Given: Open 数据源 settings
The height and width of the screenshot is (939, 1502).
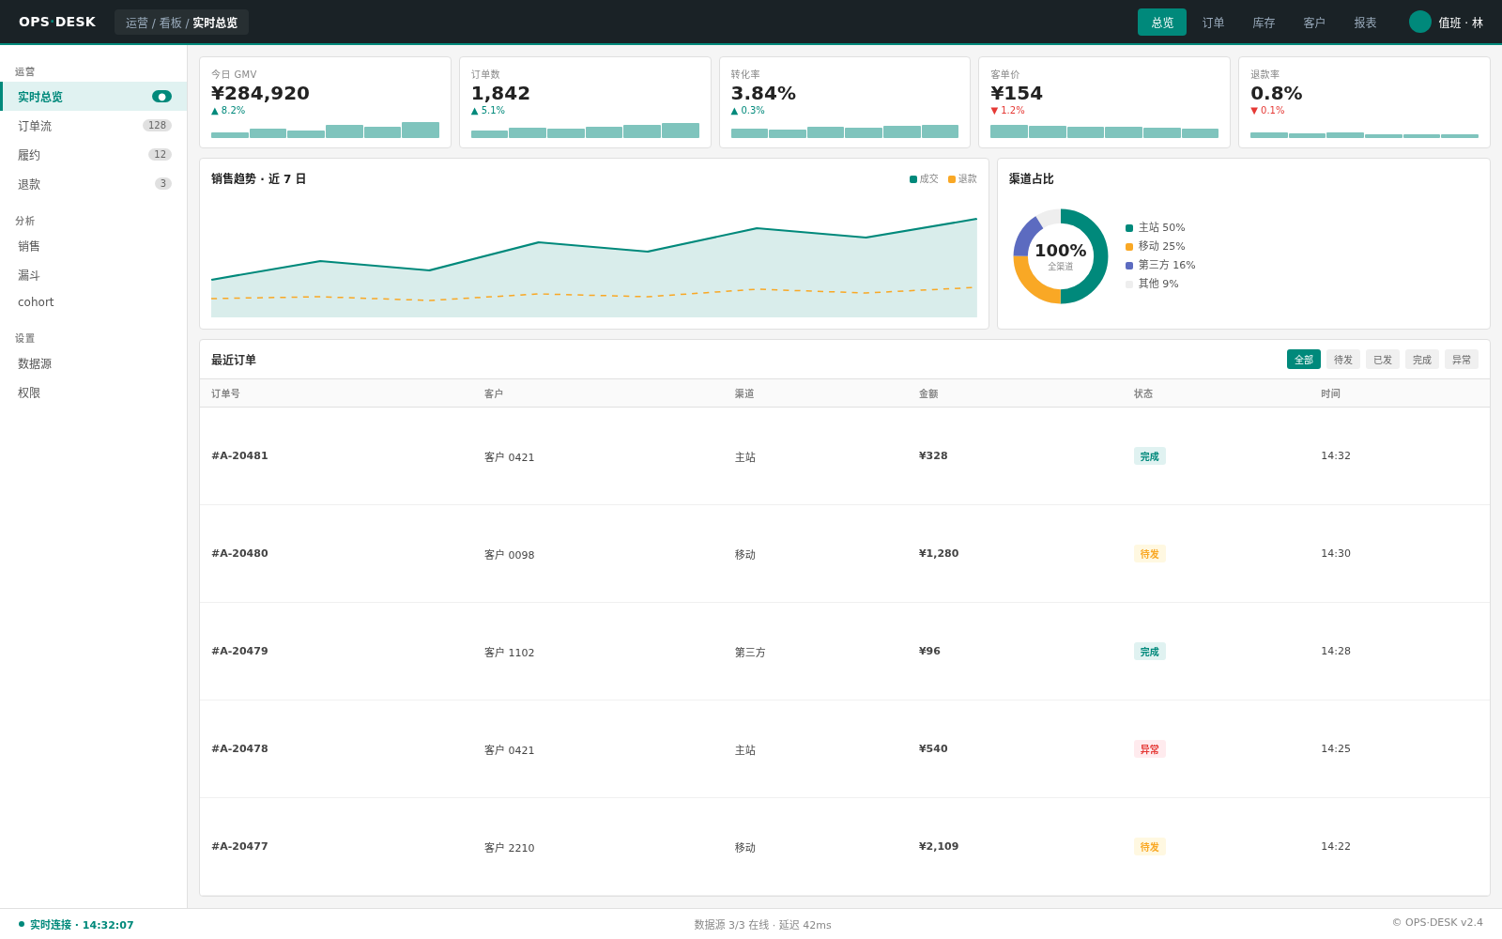Looking at the screenshot, I should 94,363.
